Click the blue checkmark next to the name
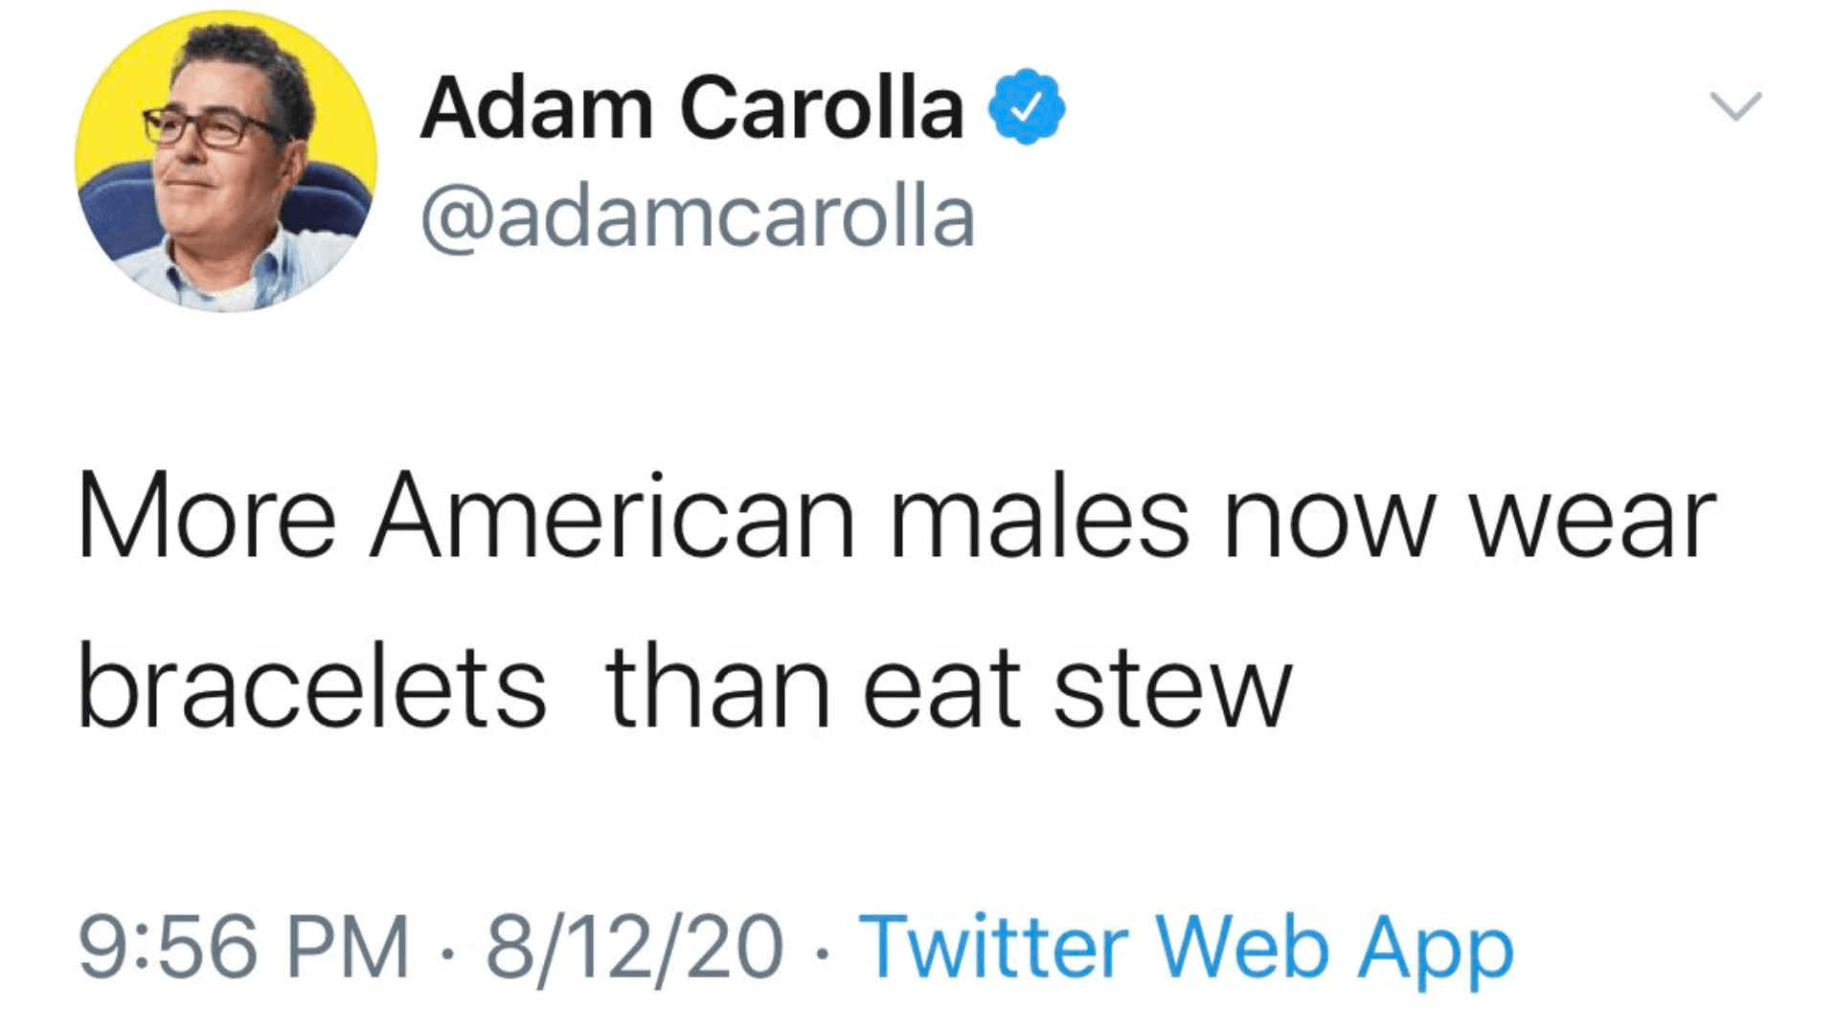 pyautogui.click(x=1026, y=108)
